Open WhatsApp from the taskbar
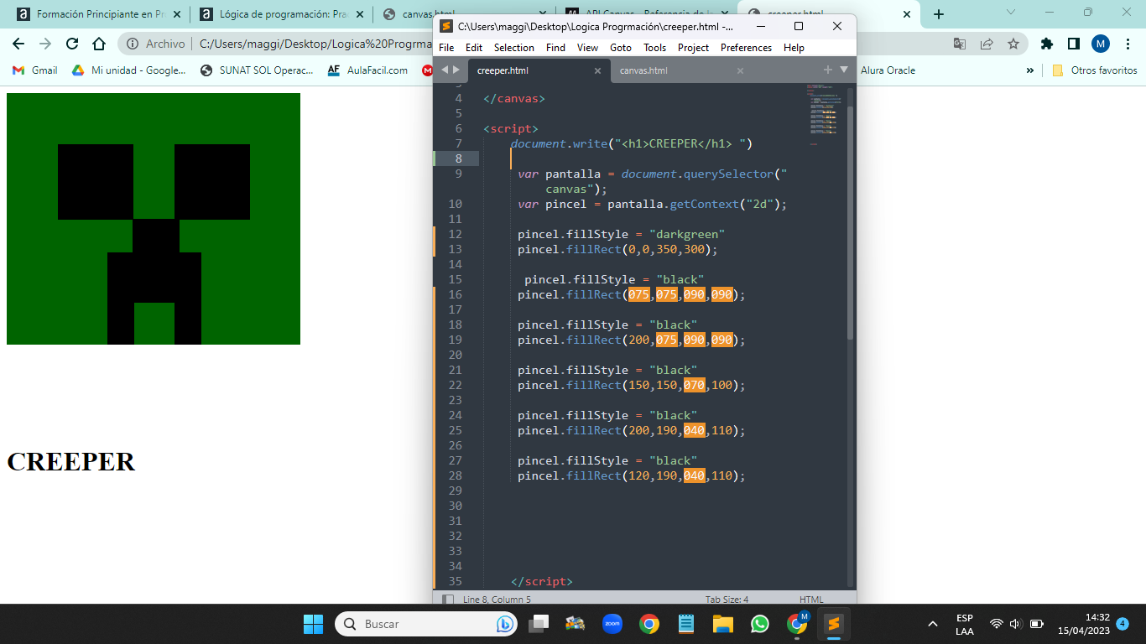Image resolution: width=1146 pixels, height=644 pixels. (x=760, y=624)
